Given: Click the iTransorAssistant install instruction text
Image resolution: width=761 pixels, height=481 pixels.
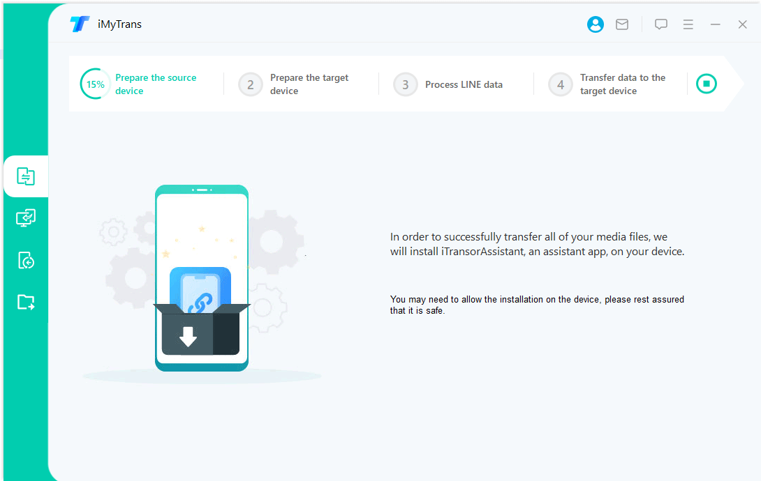Looking at the screenshot, I should point(538,244).
